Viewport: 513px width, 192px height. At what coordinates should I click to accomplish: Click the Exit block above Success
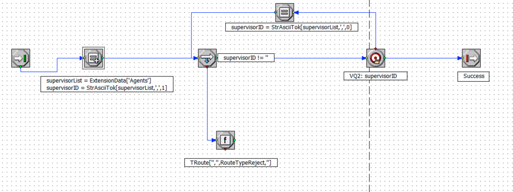pyautogui.click(x=471, y=59)
